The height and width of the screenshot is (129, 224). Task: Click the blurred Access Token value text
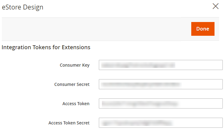[x=140, y=104]
